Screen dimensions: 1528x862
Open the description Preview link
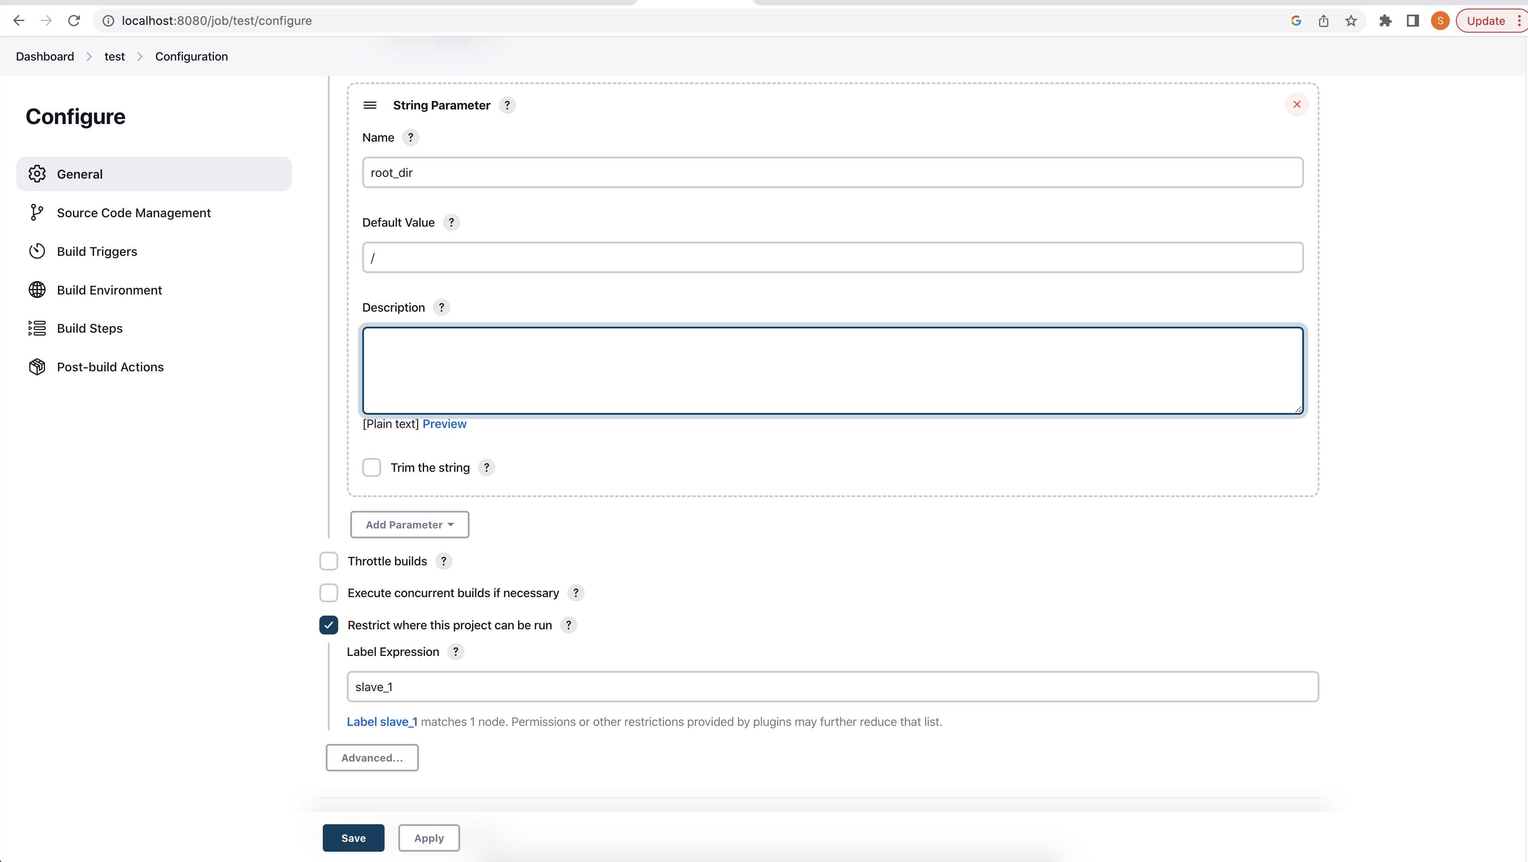(x=445, y=424)
